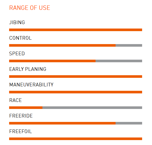
Task: Click the orange part of the RACE bar
Action: click(x=26, y=108)
